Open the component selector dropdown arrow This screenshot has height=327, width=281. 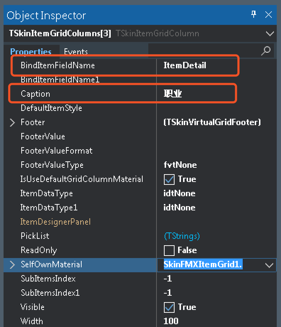click(x=270, y=34)
